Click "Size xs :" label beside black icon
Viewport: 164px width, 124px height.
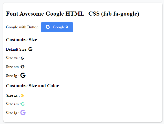click(13, 58)
